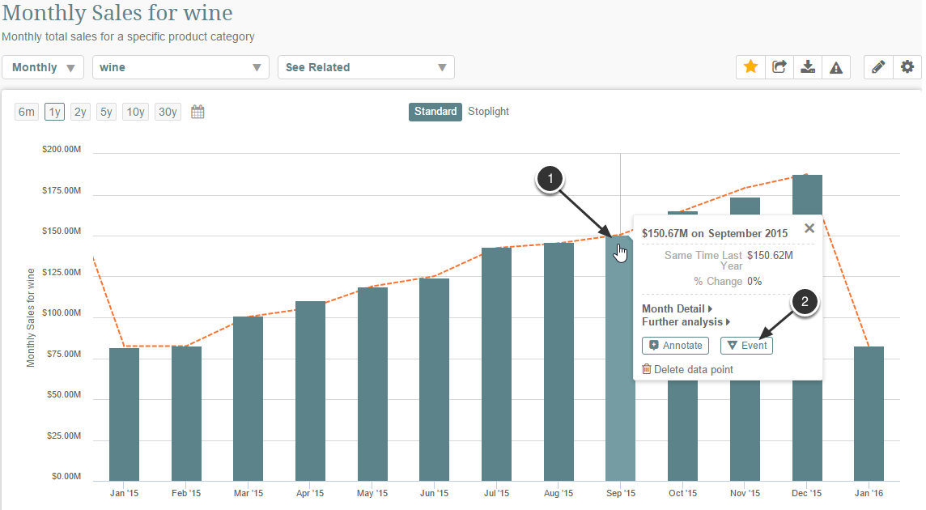The width and height of the screenshot is (926, 510).
Task: Open the pencil edit icon
Action: click(x=878, y=67)
